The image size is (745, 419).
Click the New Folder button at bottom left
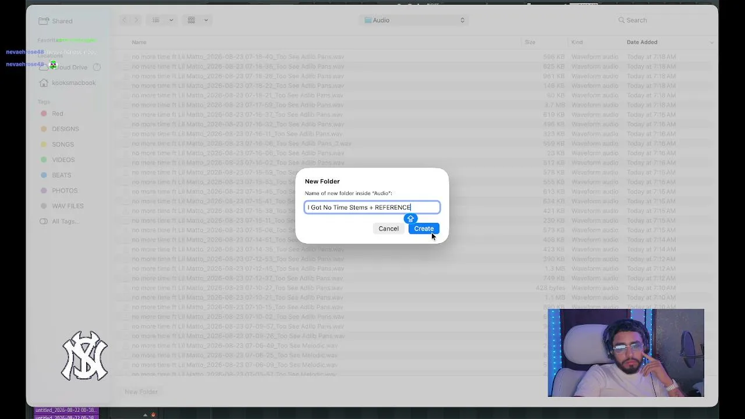pyautogui.click(x=141, y=392)
